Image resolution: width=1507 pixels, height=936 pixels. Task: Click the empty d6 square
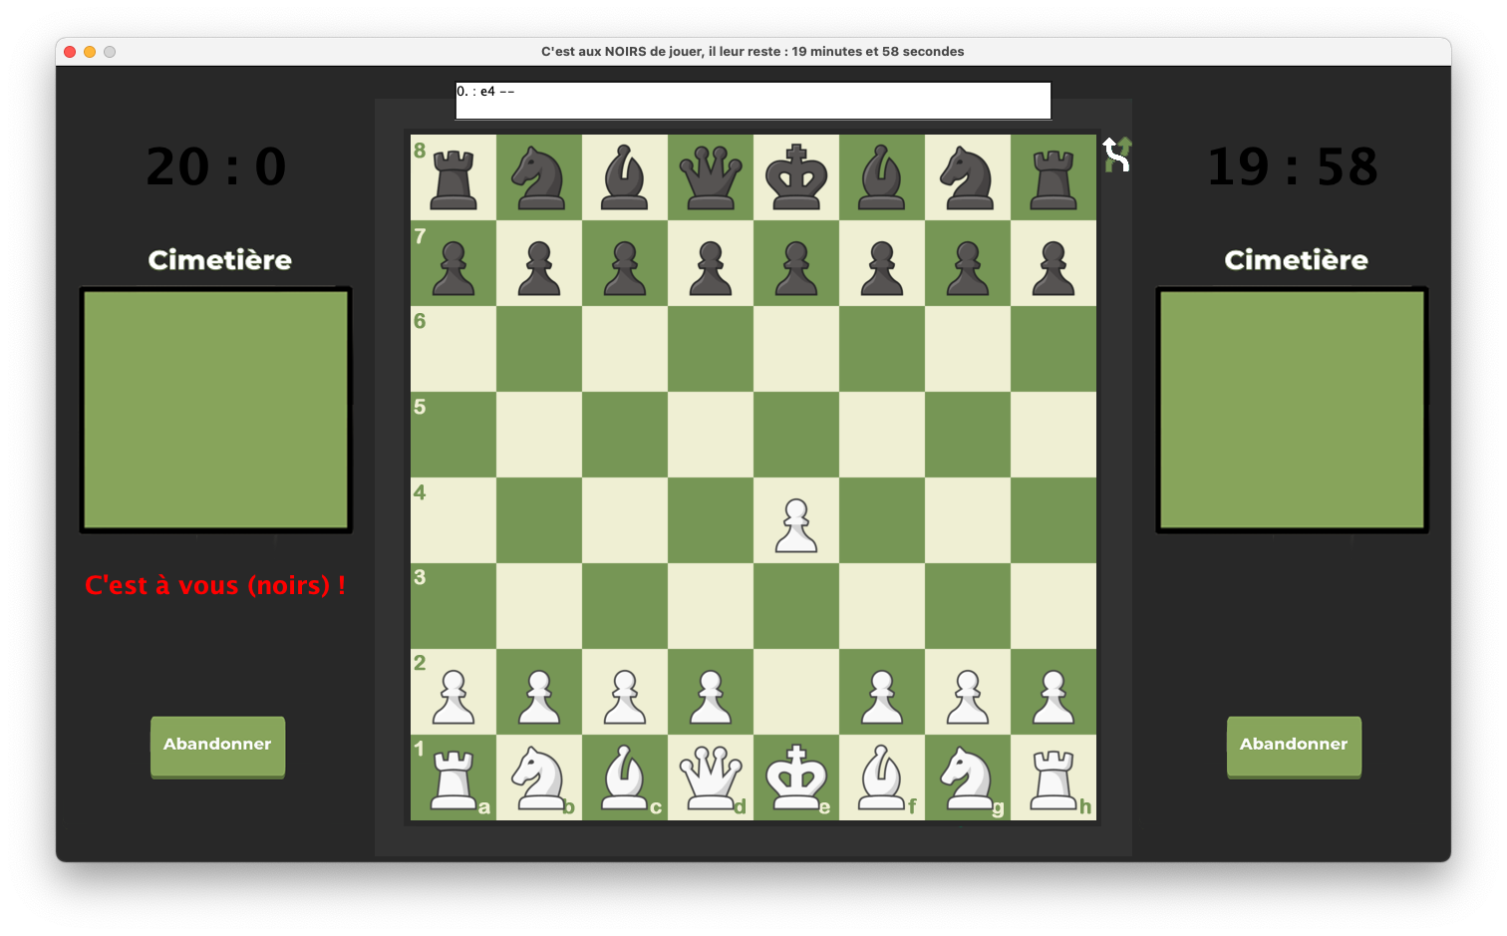(711, 349)
